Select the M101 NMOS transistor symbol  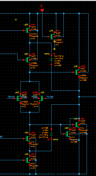(68, 134)
